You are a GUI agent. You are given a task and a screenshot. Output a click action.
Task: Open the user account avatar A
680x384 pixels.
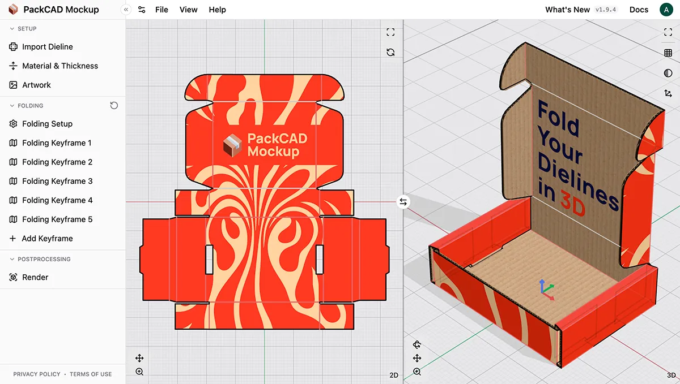coord(665,10)
